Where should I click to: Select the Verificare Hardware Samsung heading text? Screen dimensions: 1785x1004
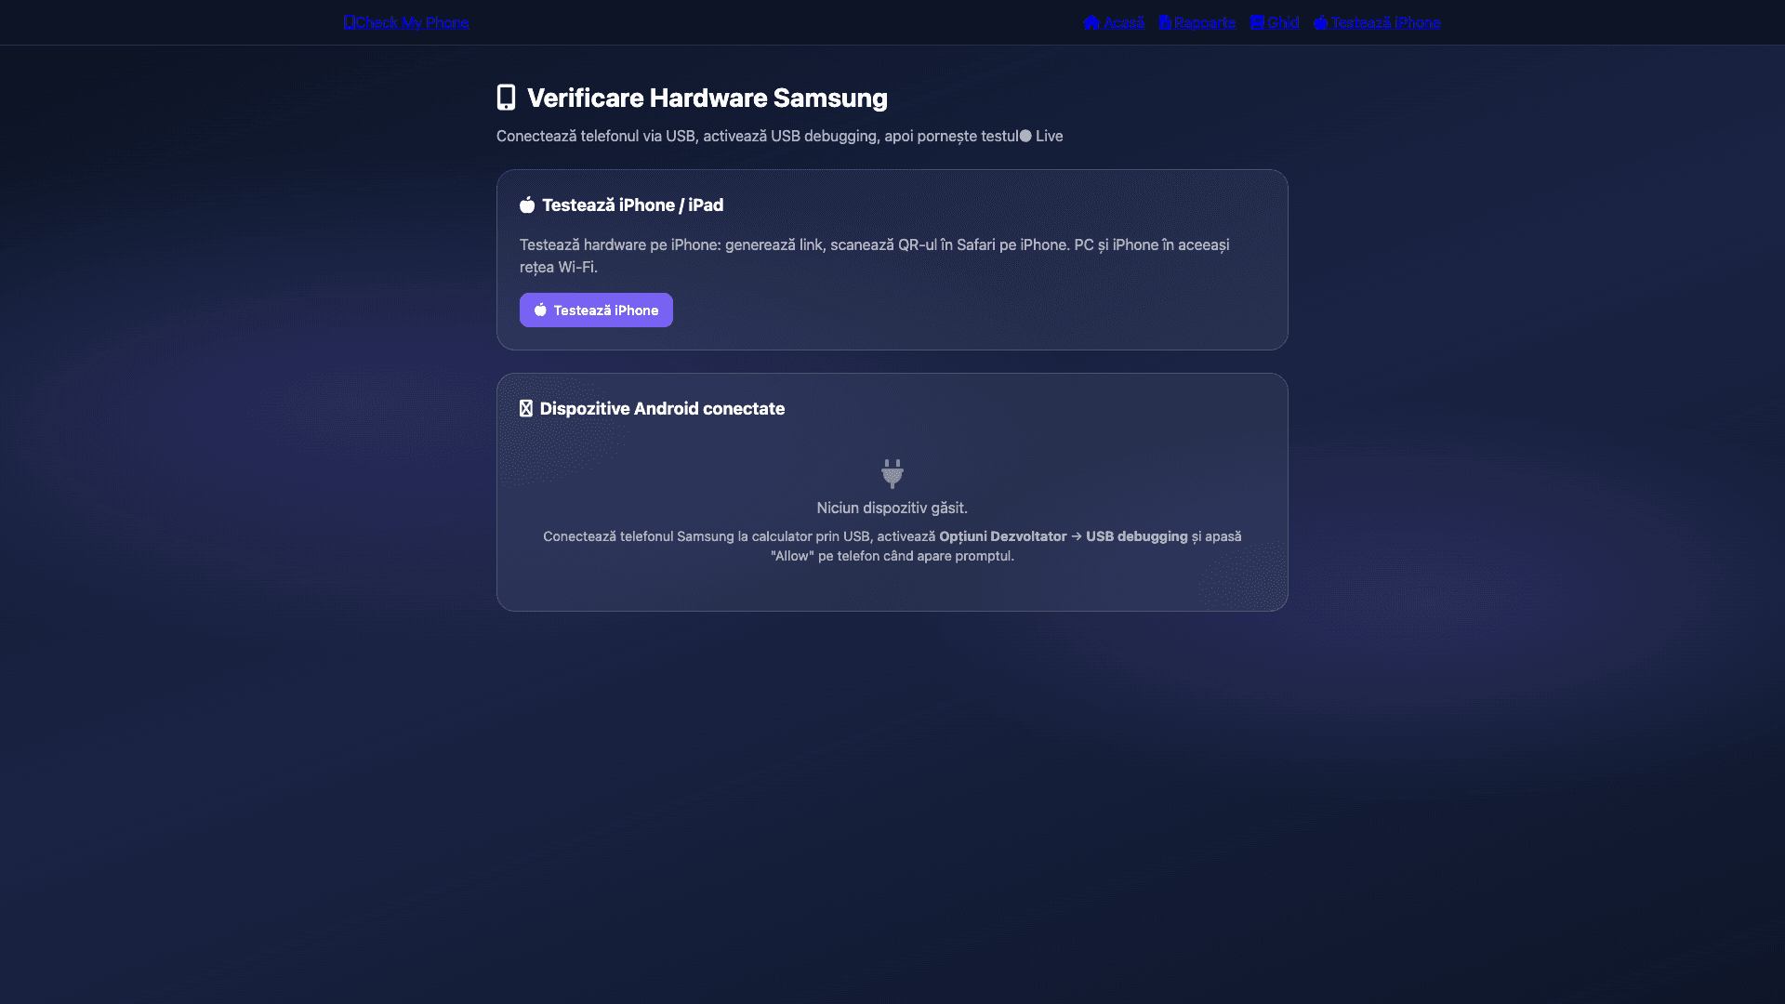tap(707, 98)
